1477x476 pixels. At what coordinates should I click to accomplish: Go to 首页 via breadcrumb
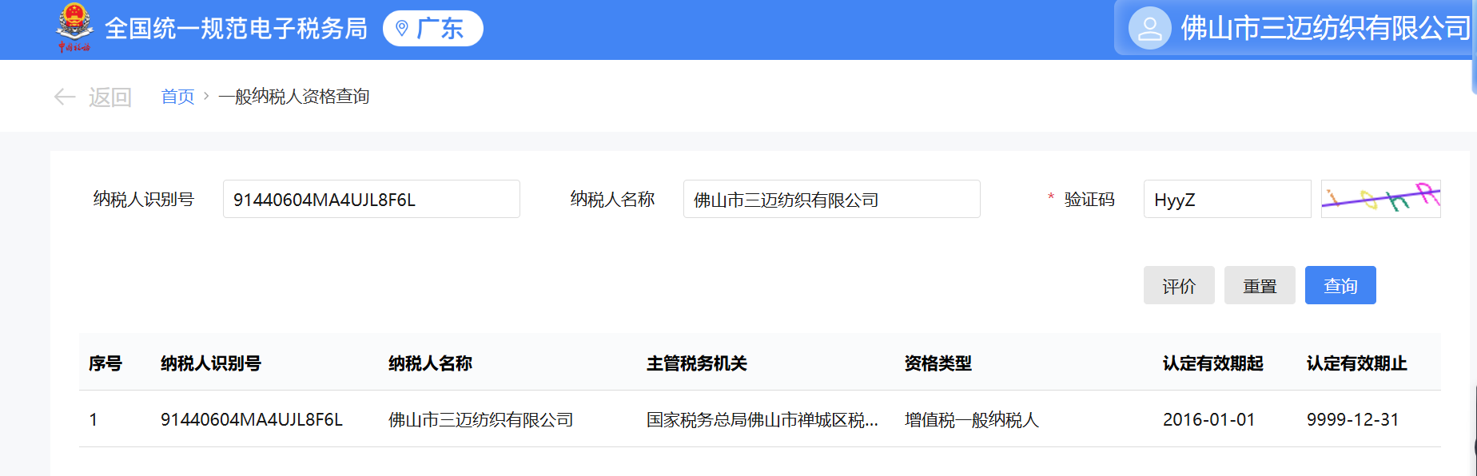tap(177, 97)
